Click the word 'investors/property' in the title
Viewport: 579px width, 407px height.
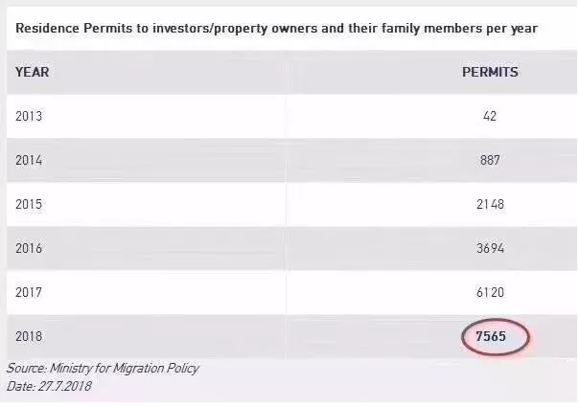pyautogui.click(x=210, y=29)
